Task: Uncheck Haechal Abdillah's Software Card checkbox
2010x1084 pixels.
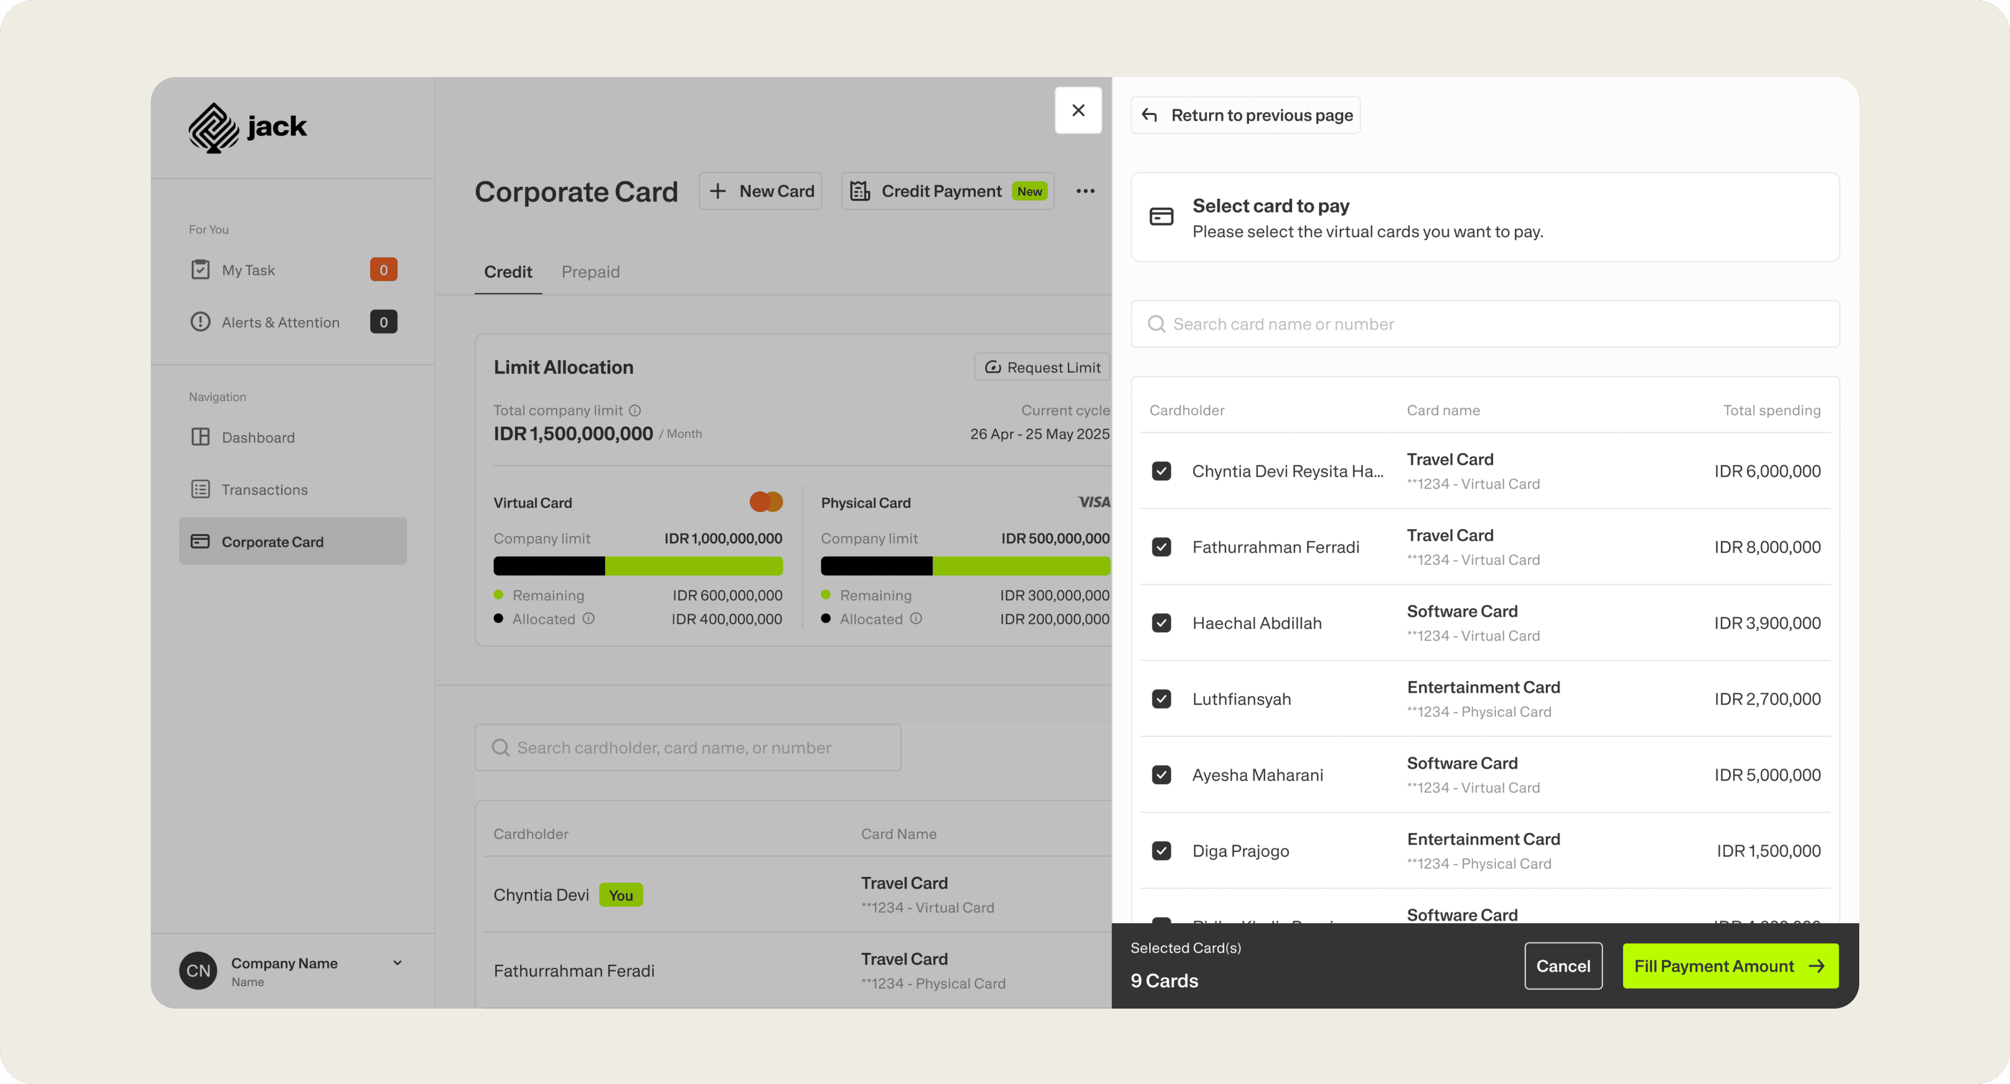Action: [1161, 623]
